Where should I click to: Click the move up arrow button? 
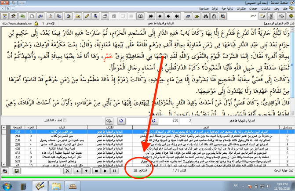86,171
